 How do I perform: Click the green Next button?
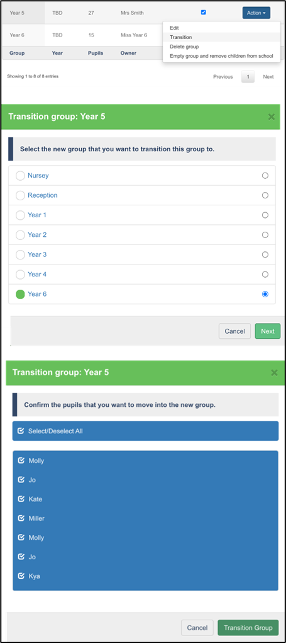click(x=268, y=331)
